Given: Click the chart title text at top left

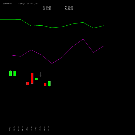Looking at the screenshot, I should coord(23,4).
